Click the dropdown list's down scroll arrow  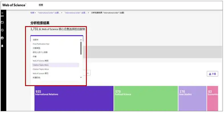point(81,78)
